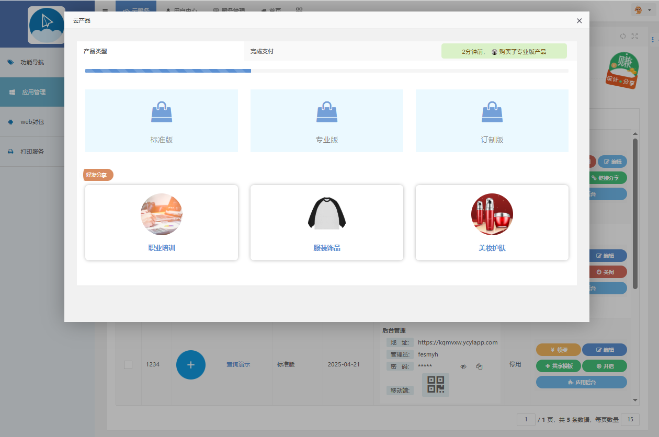The image size is (659, 437).
Task: Click the page number input field
Action: (526, 420)
